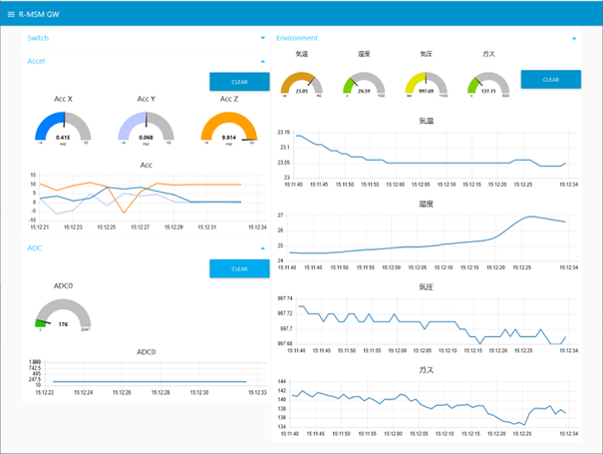Click the 気圧 pressure gauge

pos(427,83)
